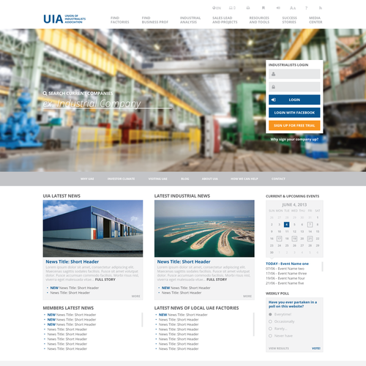Click the password login field
The height and width of the screenshot is (366, 366).
click(x=294, y=87)
